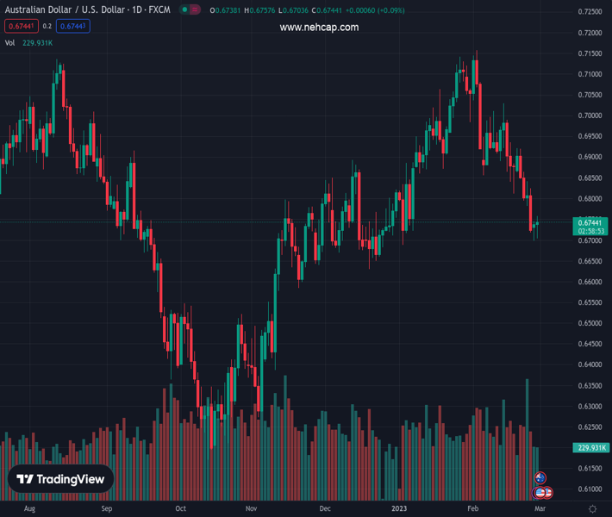
Task: Click the TradingView logo badge
Action: (60, 480)
